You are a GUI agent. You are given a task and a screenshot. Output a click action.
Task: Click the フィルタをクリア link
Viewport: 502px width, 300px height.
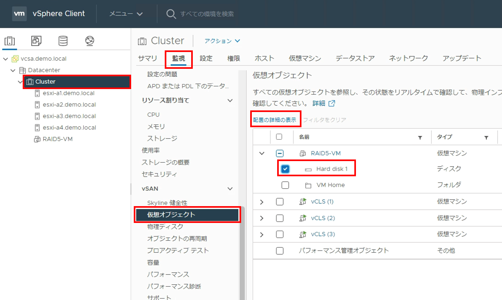pyautogui.click(x=324, y=120)
